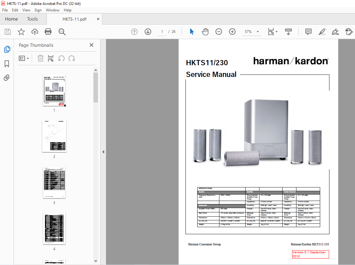The image size is (355, 265).
Task: Click the fit page width icon
Action: tap(271, 32)
